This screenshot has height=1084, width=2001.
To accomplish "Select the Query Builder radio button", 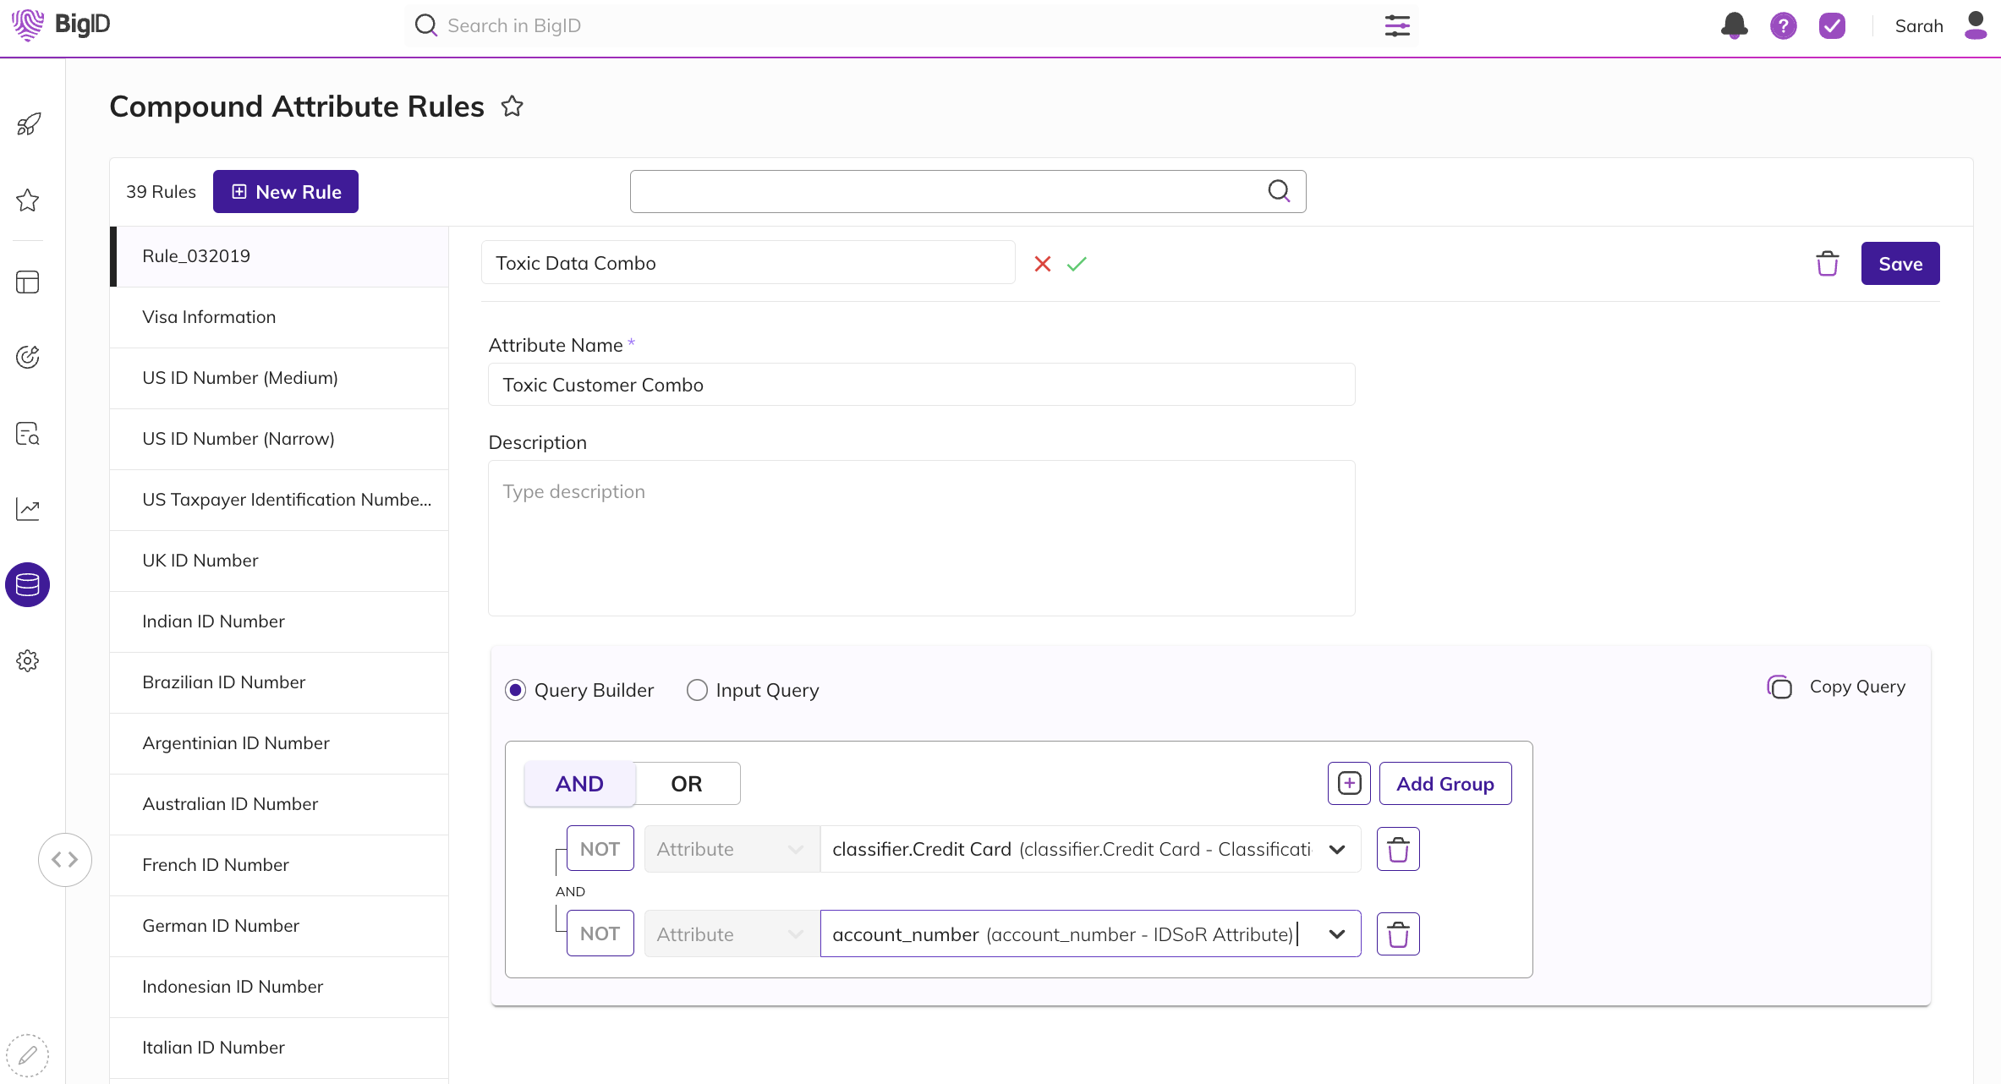I will (515, 690).
